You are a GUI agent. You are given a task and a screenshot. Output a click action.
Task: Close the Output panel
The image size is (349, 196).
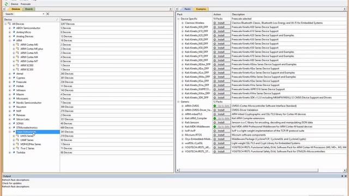346,176
